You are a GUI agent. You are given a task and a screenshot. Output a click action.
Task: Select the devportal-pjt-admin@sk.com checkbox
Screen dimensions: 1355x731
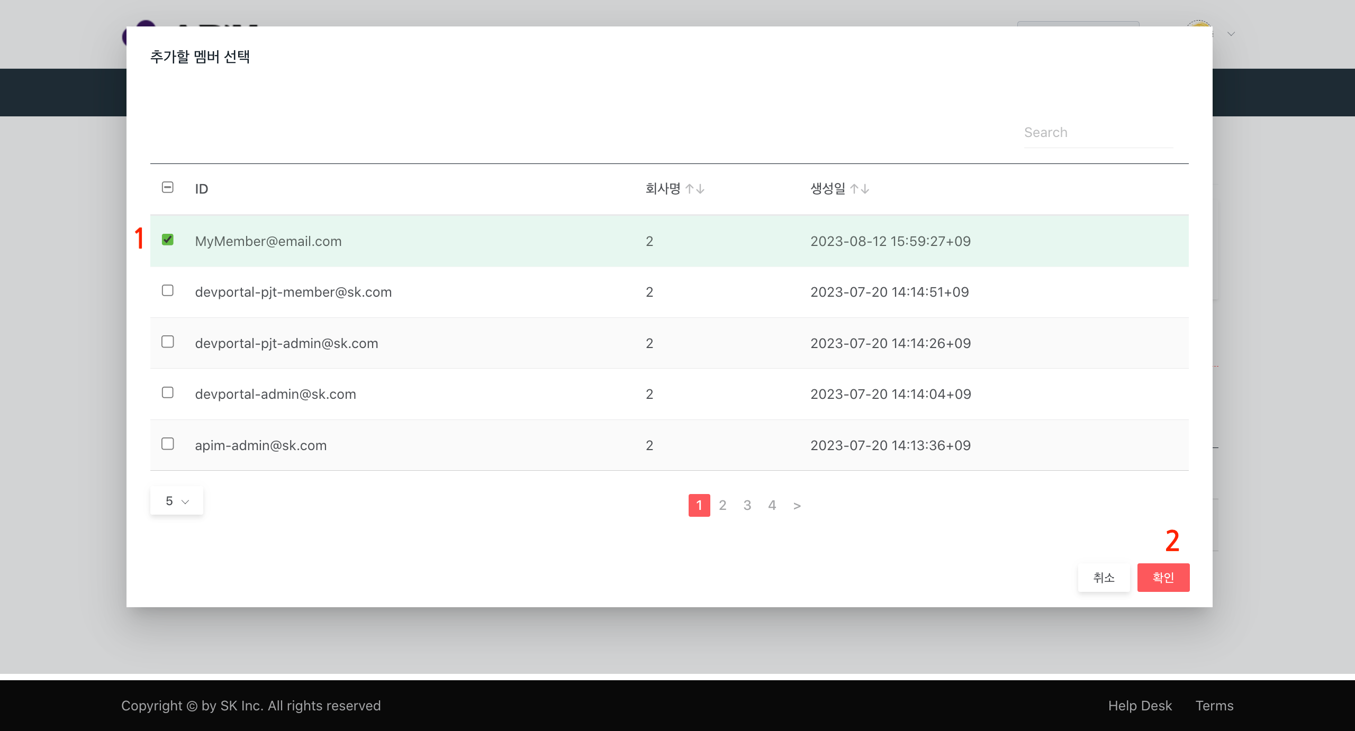click(x=168, y=342)
